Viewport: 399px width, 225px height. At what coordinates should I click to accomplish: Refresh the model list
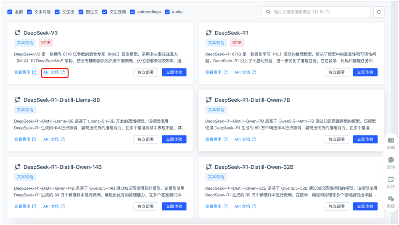(379, 12)
